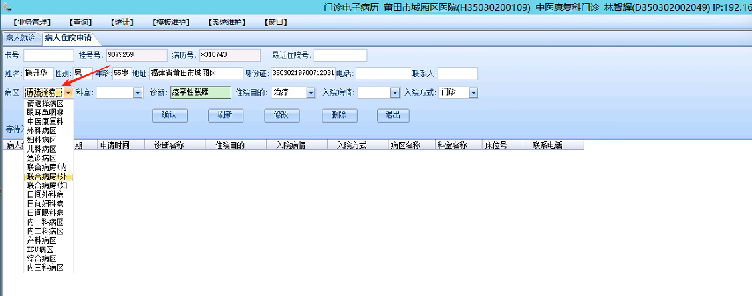Choose 请选择病区 in the list
Image resolution: width=752 pixels, height=296 pixels.
tap(49, 104)
